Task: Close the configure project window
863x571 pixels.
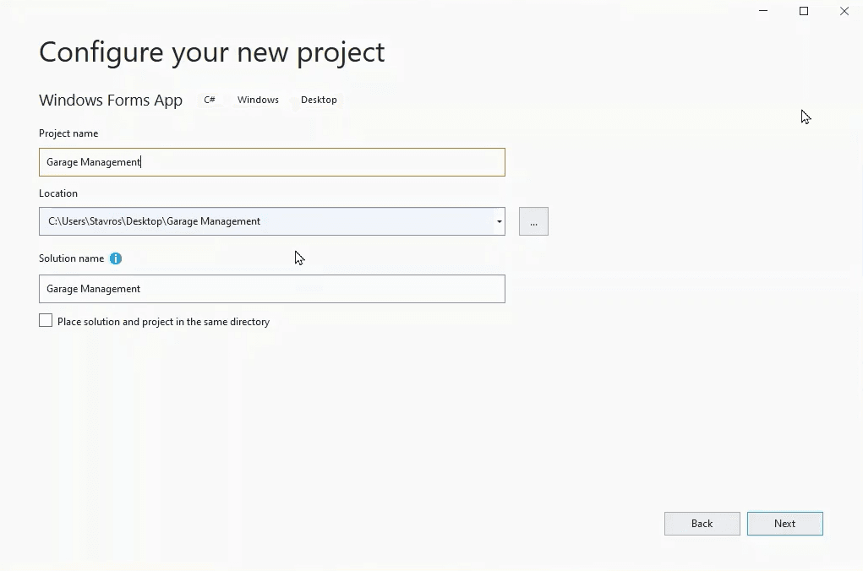Action: (844, 11)
